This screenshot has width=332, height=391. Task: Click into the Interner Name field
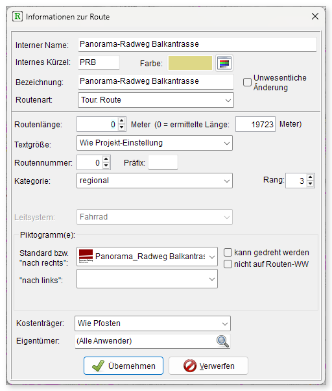coord(197,45)
